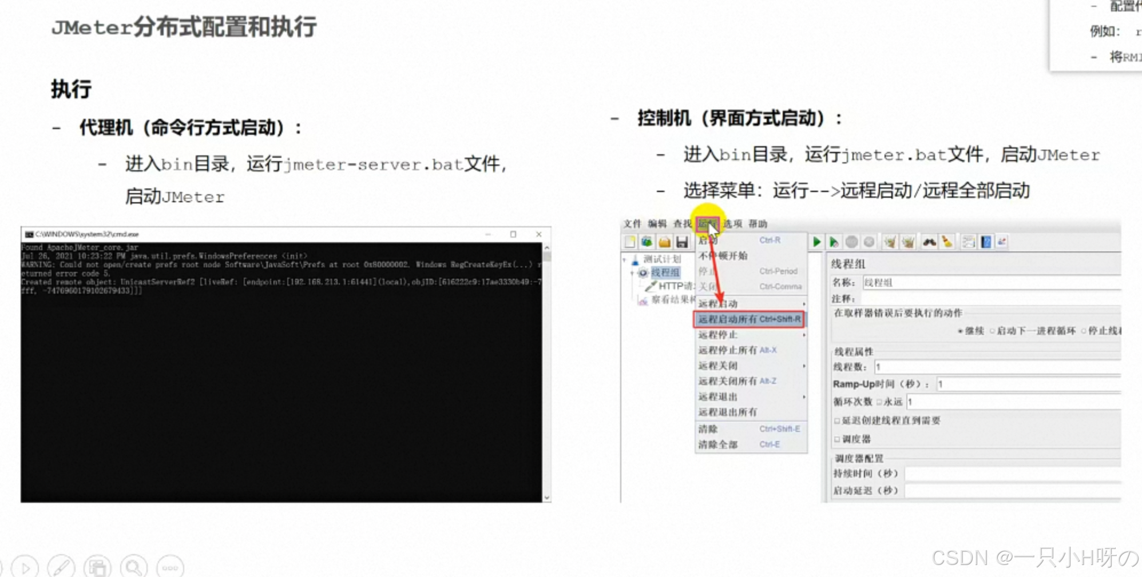Click the grey Stop toolbar icon

[x=851, y=242]
